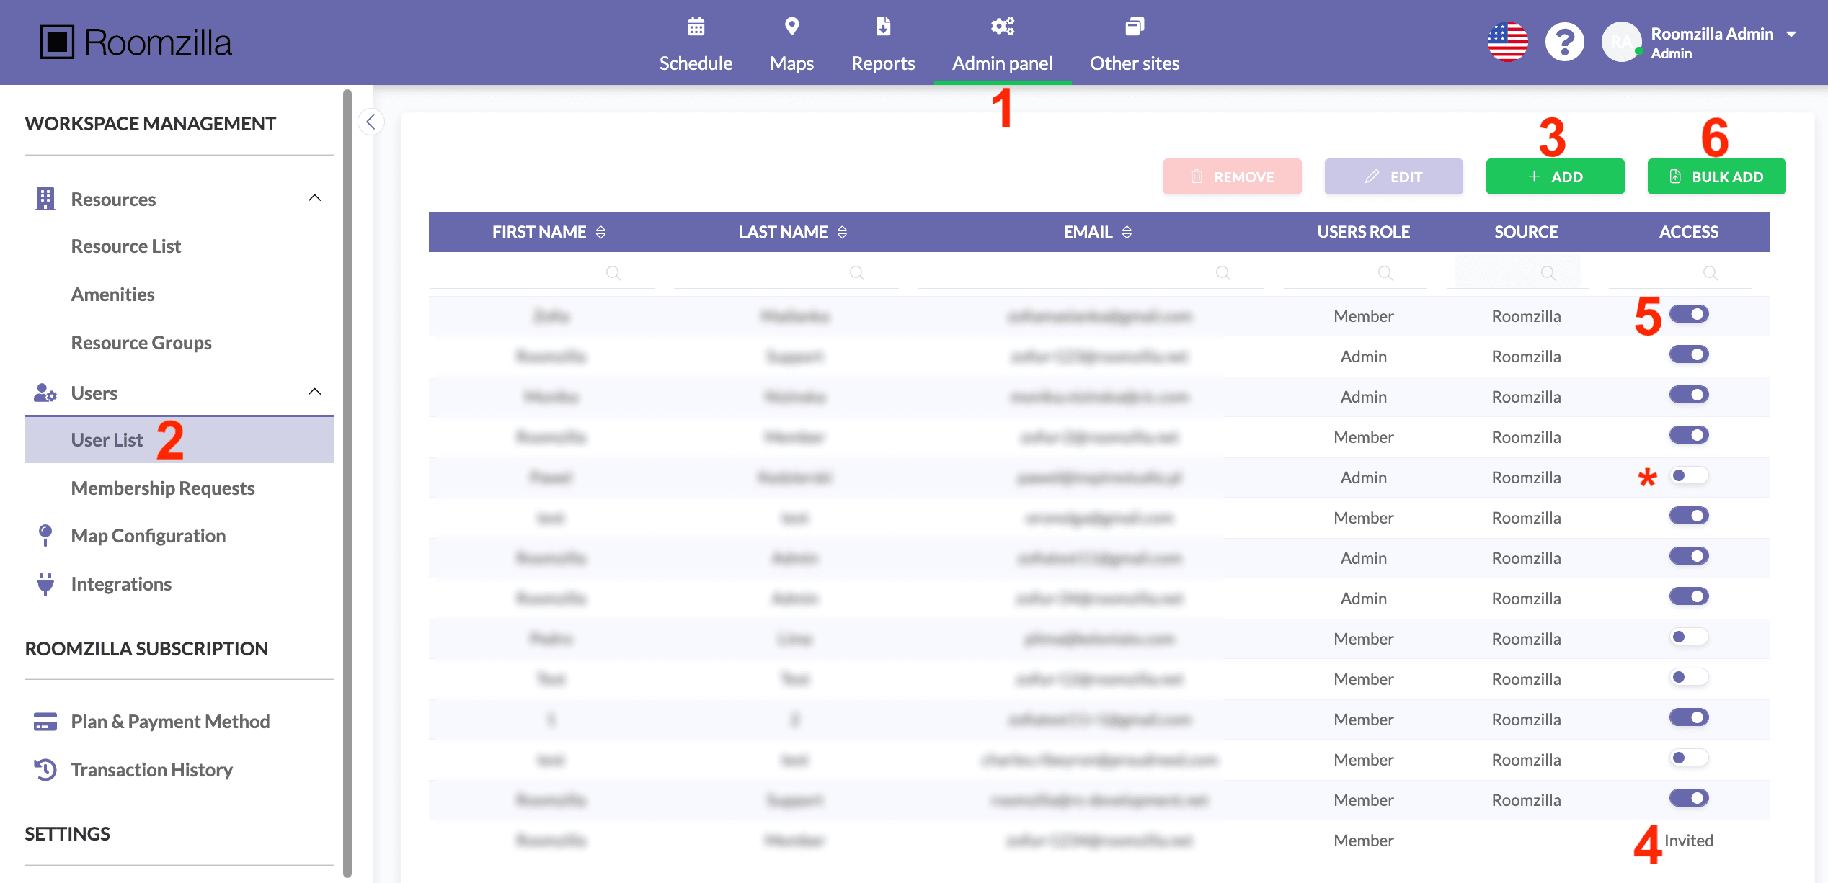Screen dimensions: 1828x883
Task: Collapse the Users section chevron
Action: pyautogui.click(x=315, y=392)
